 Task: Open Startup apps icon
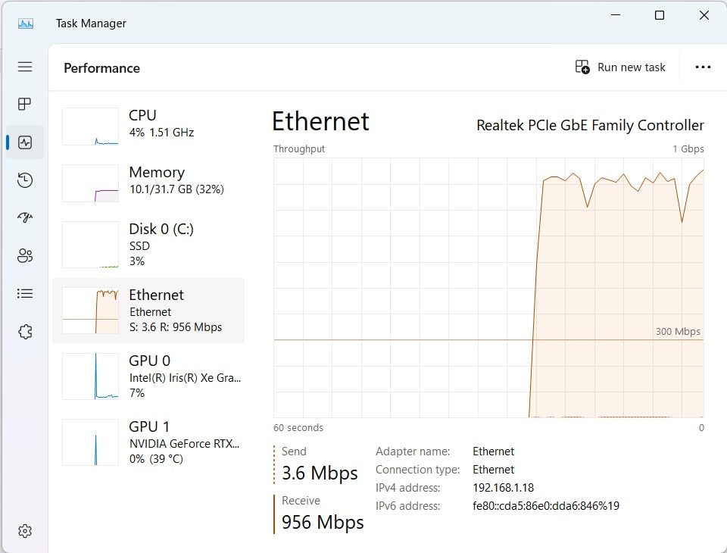[x=25, y=217]
